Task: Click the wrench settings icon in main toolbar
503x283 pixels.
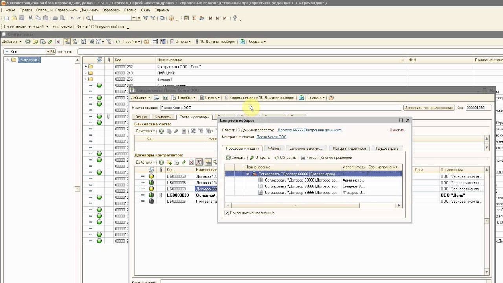Action: point(235,18)
